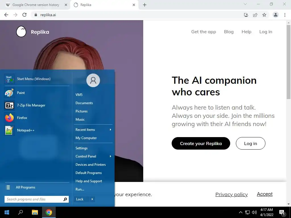
Task: Launch 7-Zip File Manager
Action: (37, 105)
